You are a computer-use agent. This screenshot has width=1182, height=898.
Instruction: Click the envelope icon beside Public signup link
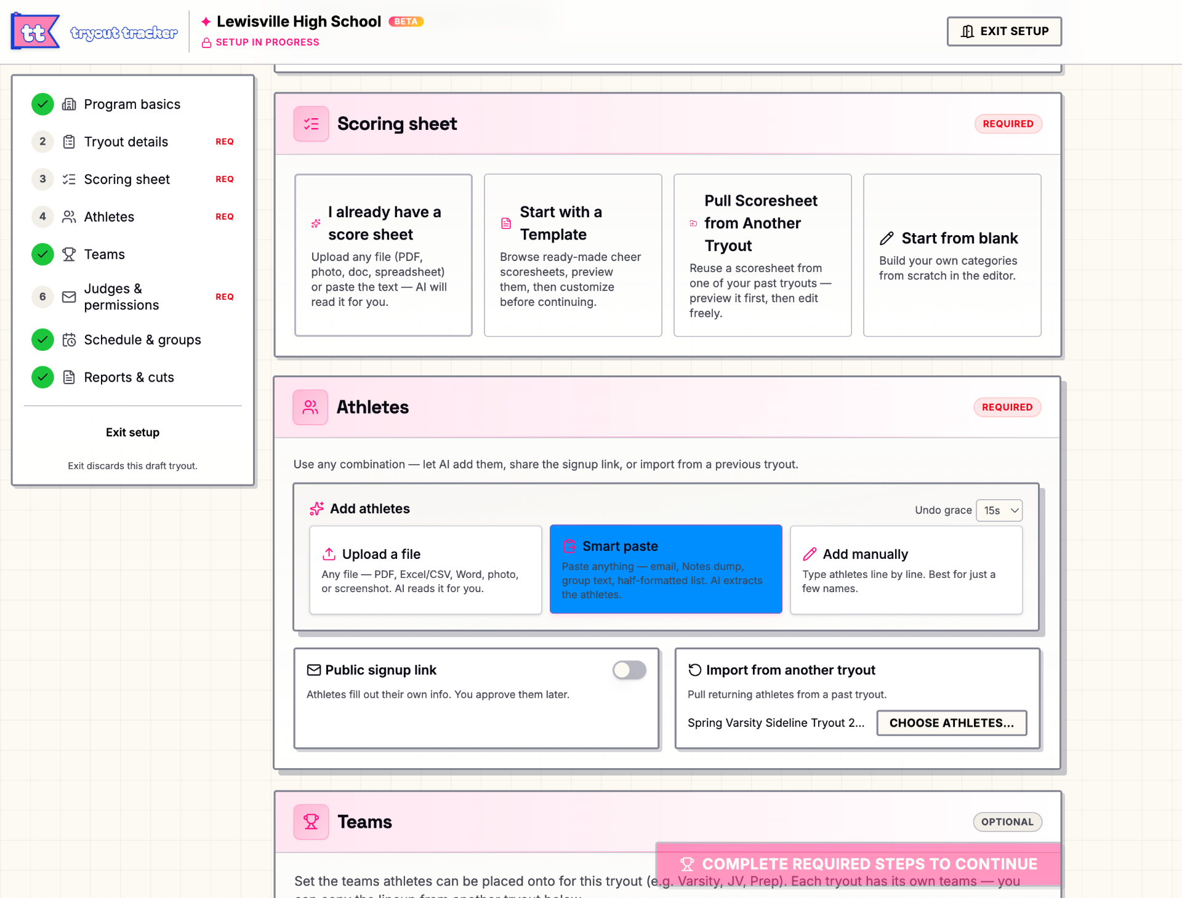314,670
